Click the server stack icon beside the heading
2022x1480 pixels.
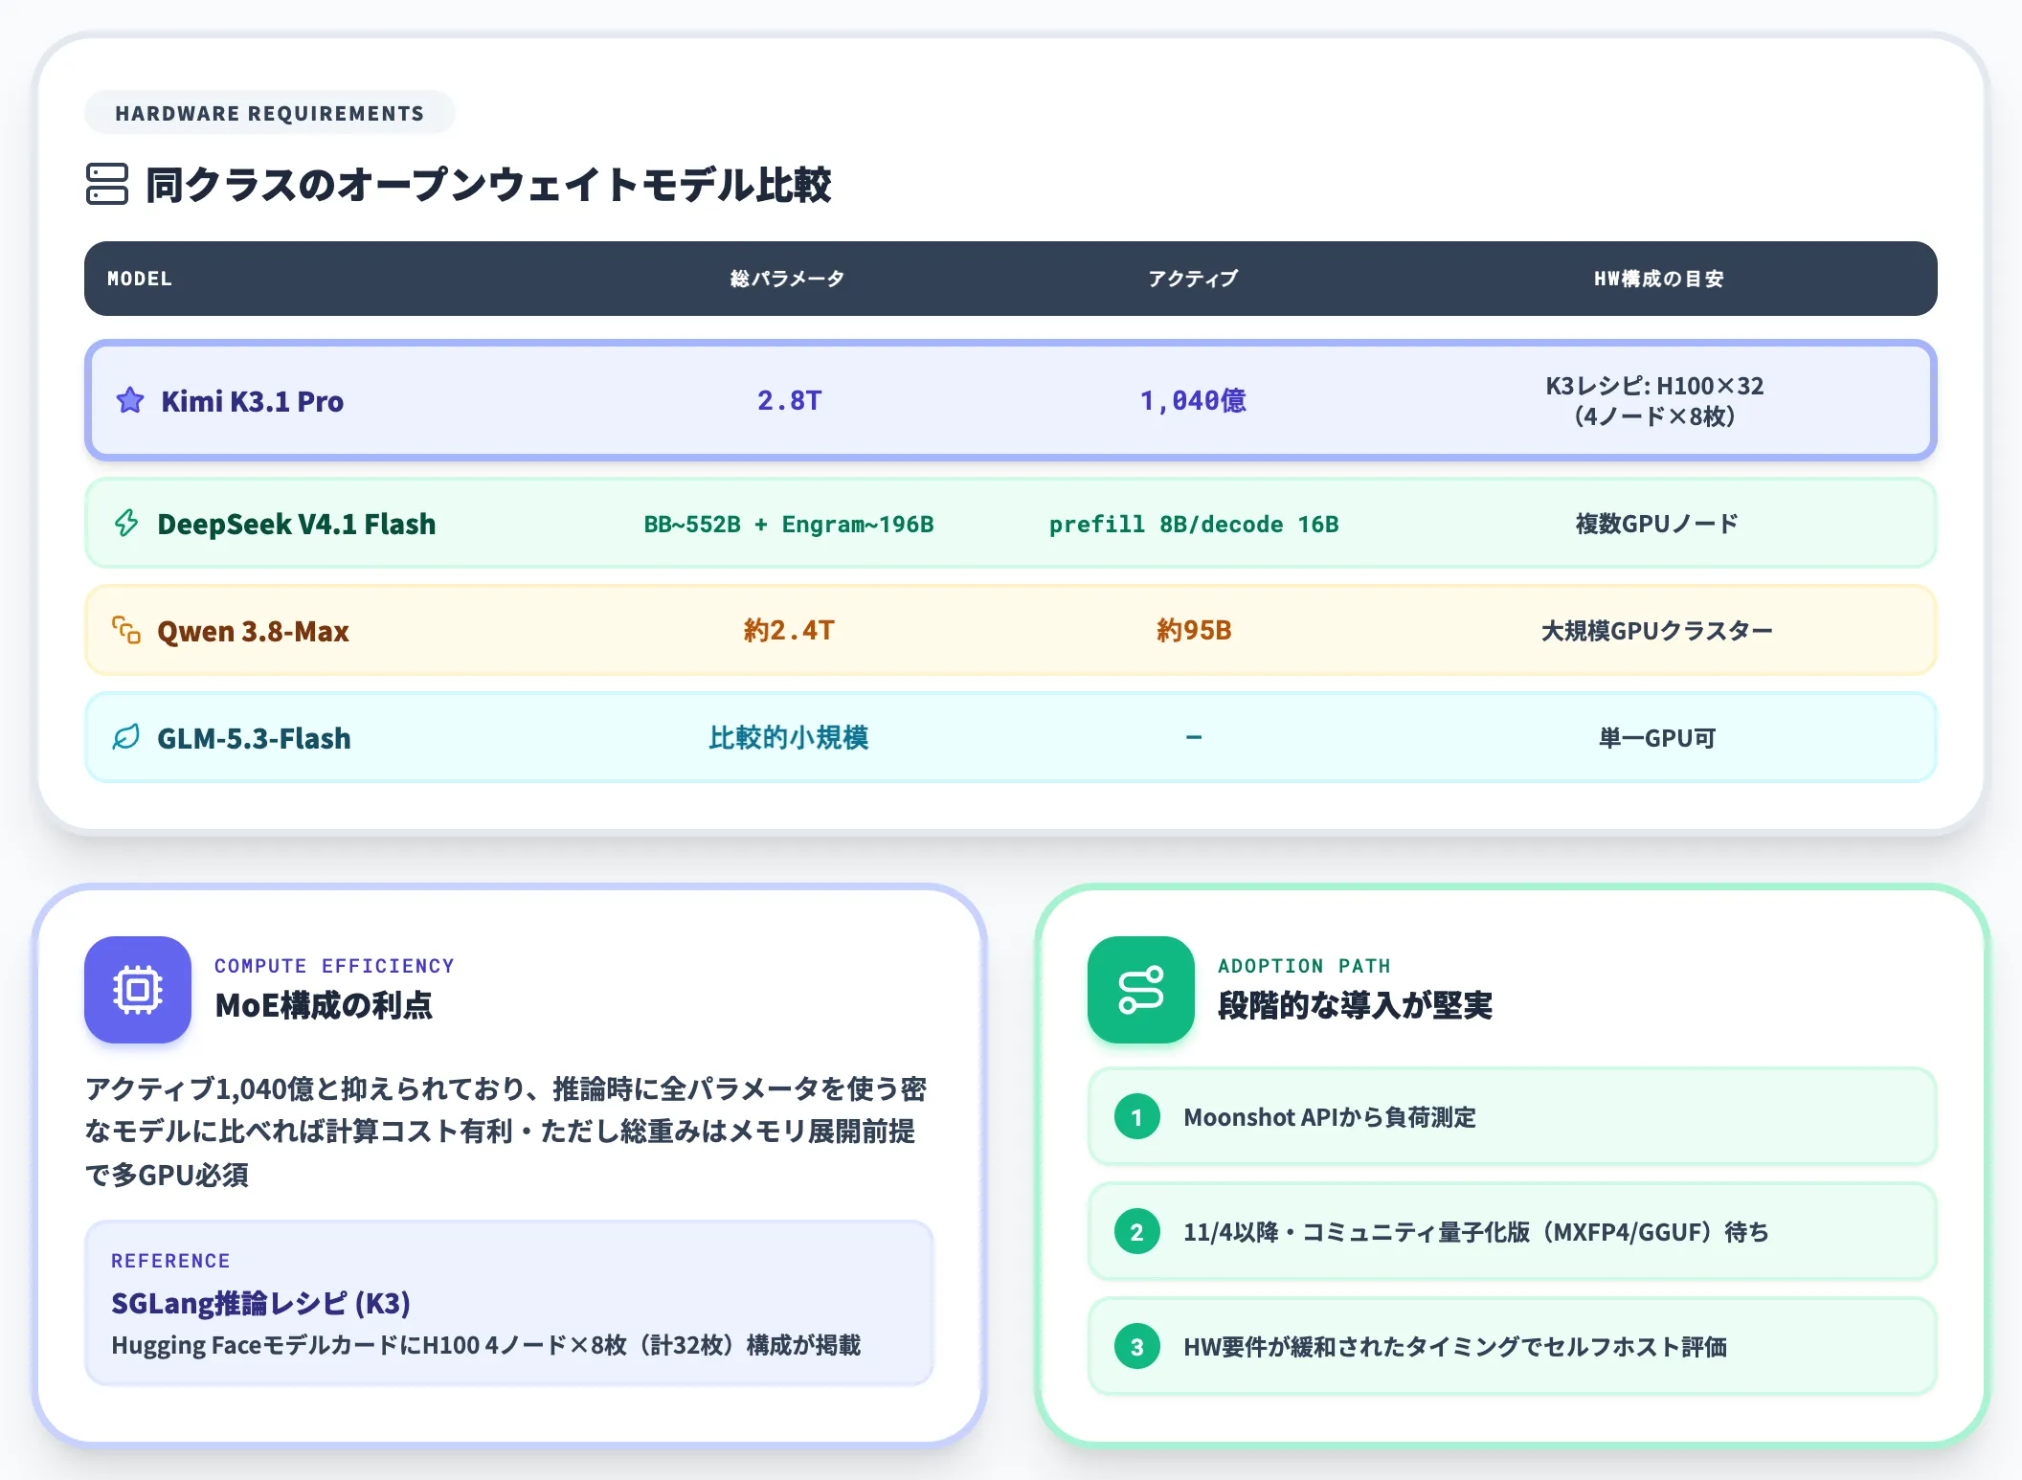pos(107,184)
